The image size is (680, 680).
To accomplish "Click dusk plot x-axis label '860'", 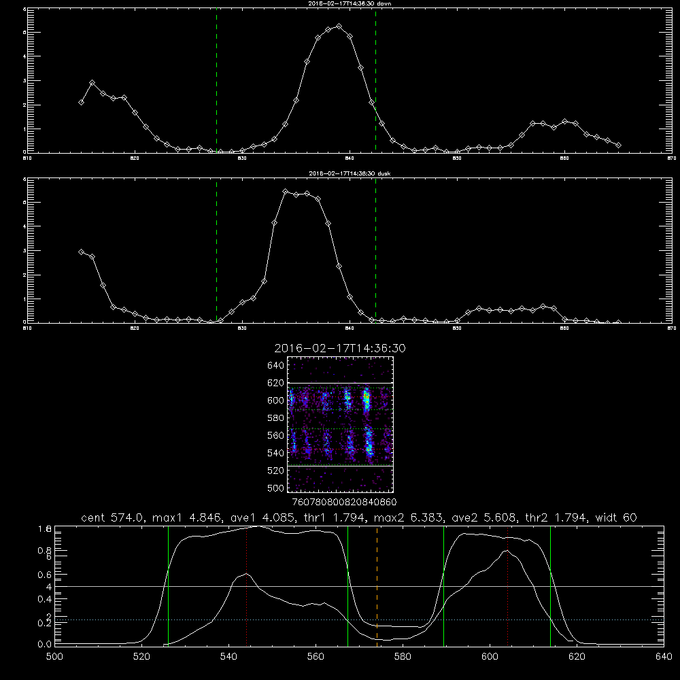I will [x=564, y=328].
